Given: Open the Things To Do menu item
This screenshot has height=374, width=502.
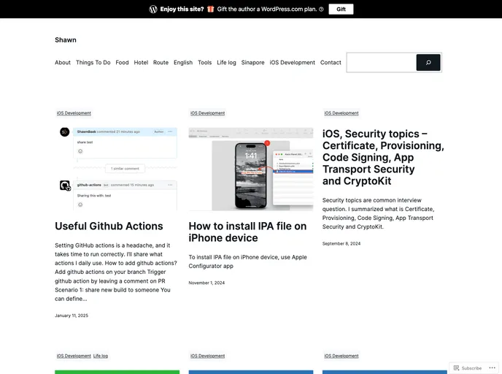Looking at the screenshot, I should point(93,63).
